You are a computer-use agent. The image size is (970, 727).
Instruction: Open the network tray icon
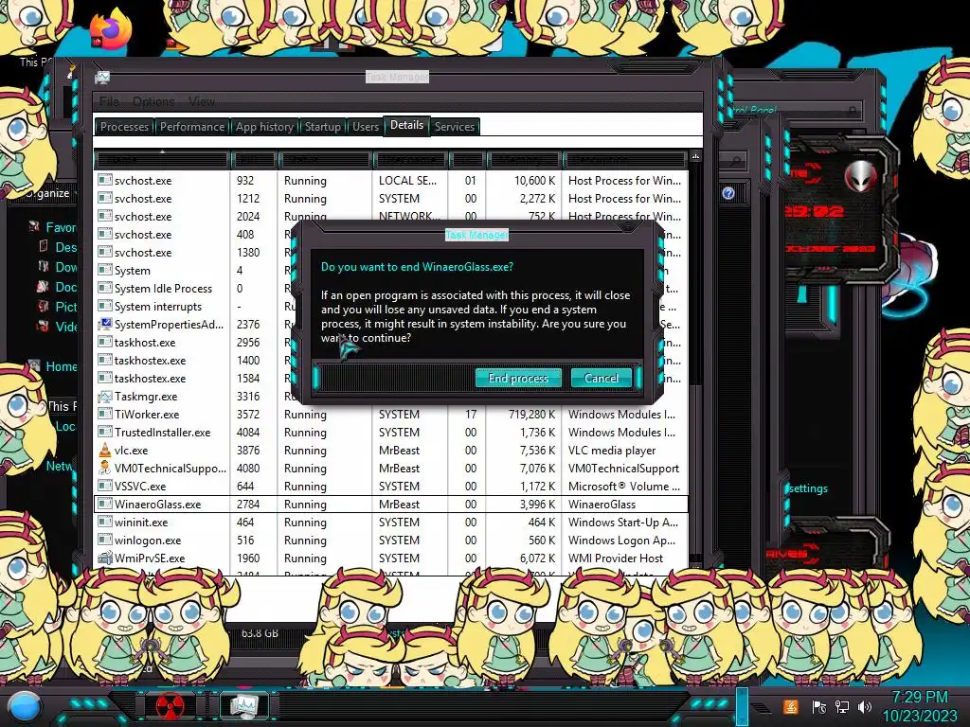pos(841,706)
